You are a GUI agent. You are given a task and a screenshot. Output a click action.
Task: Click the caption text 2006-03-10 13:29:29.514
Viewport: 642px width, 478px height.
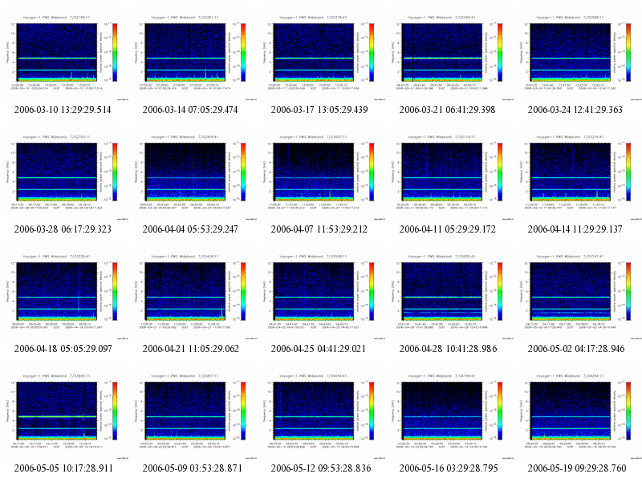[x=63, y=110]
